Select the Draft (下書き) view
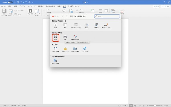The image size is (171, 107). click(18, 14)
